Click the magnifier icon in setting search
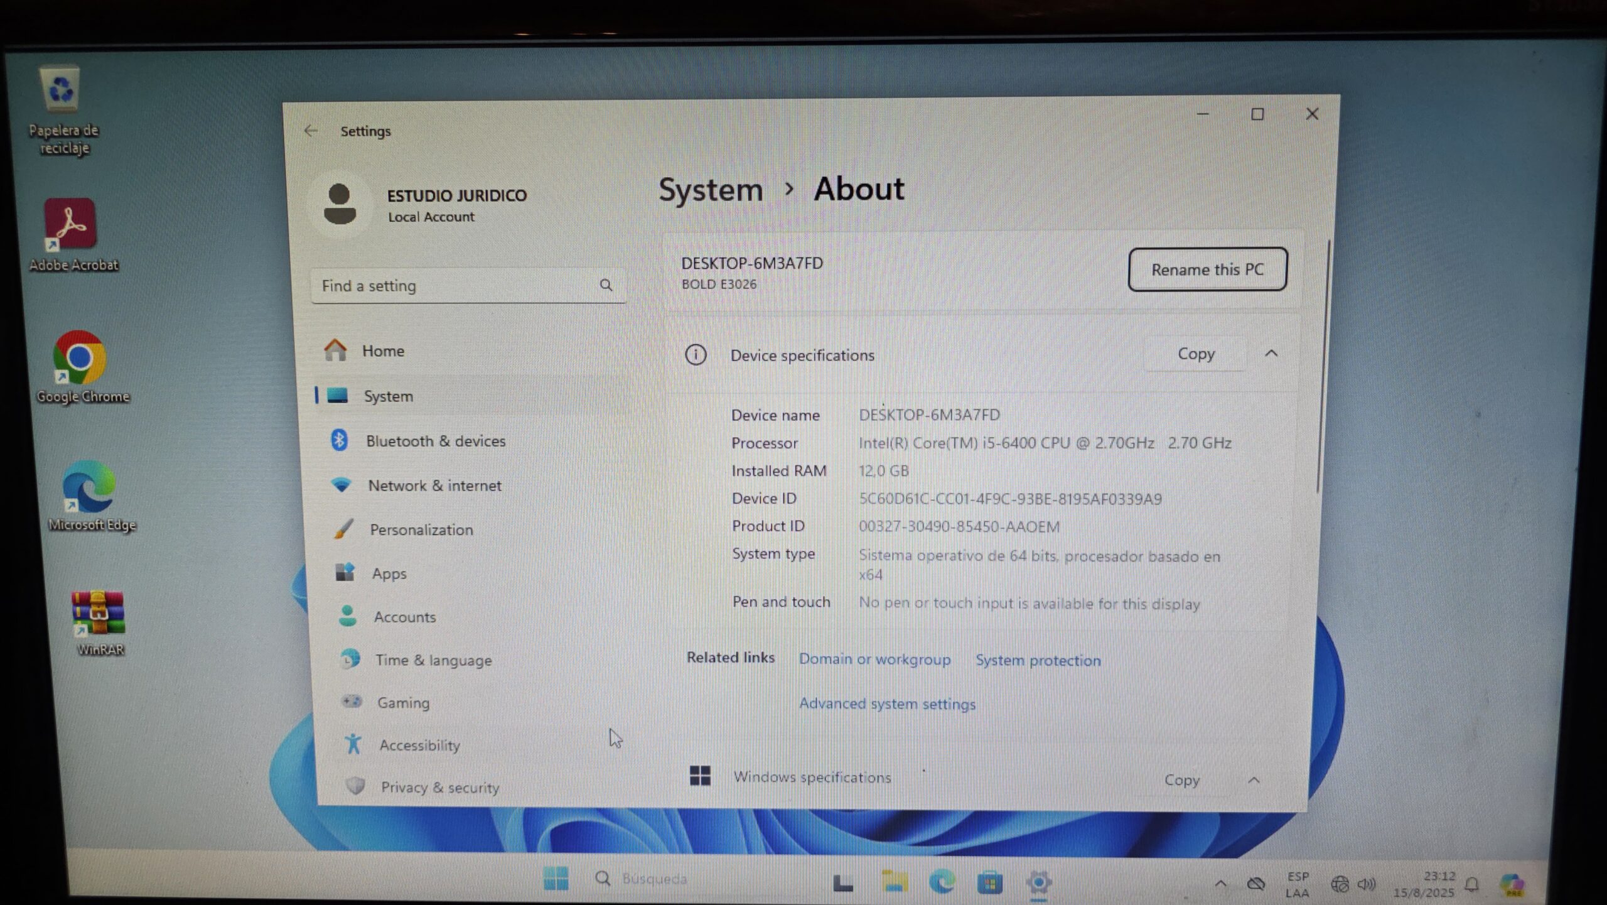 click(x=606, y=285)
